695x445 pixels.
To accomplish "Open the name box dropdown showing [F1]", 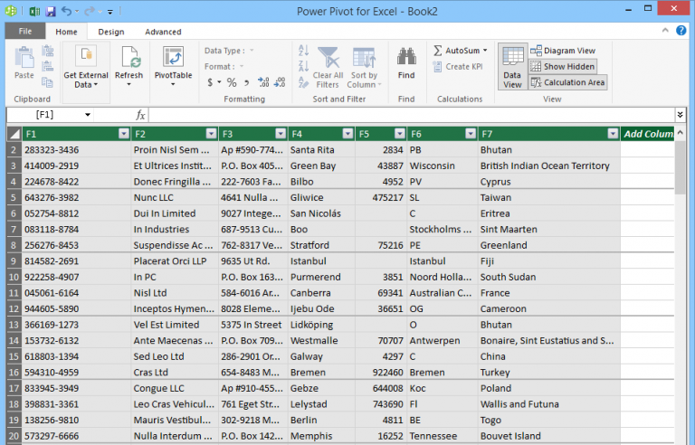I will [x=88, y=115].
